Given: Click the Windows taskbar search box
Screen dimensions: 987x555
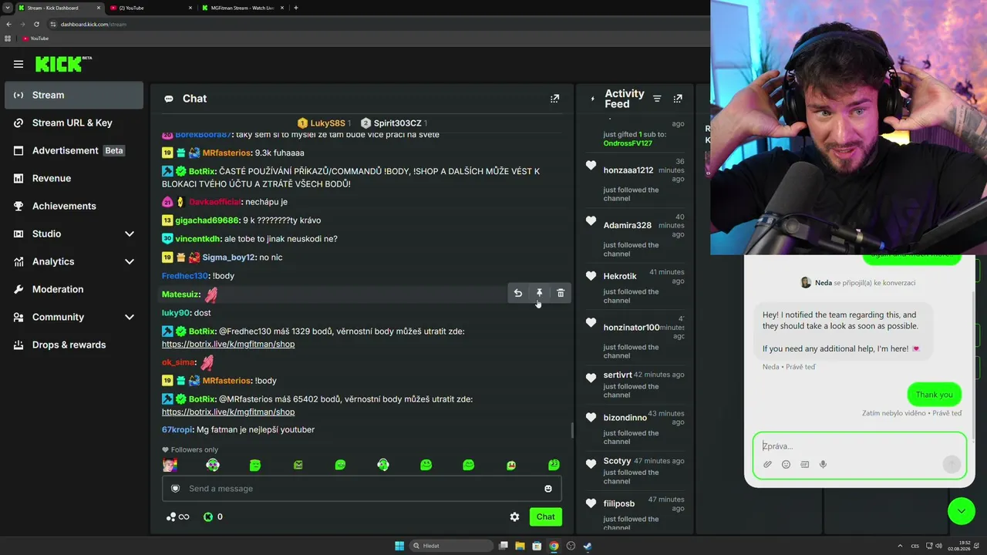Looking at the screenshot, I should pyautogui.click(x=452, y=546).
